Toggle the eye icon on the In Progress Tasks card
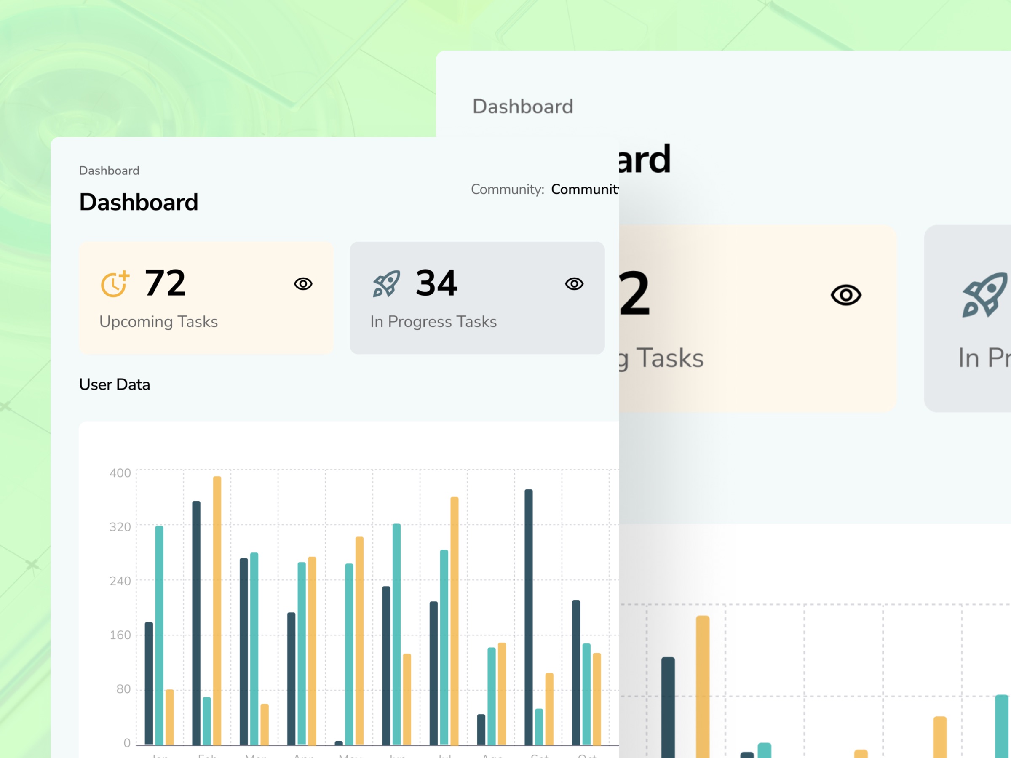 pos(574,284)
